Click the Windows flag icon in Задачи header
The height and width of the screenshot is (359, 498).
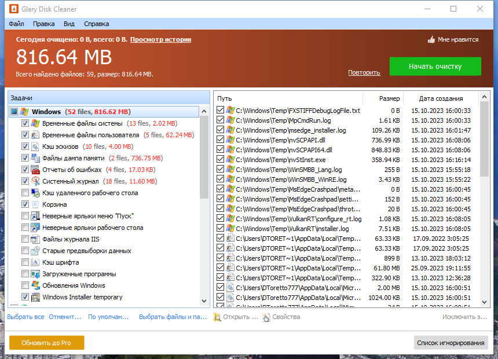pyautogui.click(x=24, y=112)
